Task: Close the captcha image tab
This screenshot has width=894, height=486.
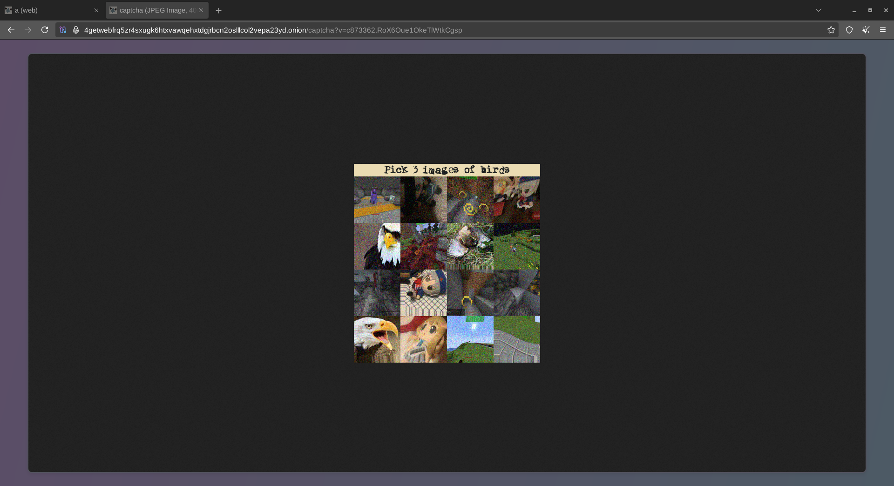Action: [x=201, y=10]
